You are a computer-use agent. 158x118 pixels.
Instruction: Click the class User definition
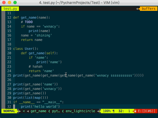pos(26,49)
